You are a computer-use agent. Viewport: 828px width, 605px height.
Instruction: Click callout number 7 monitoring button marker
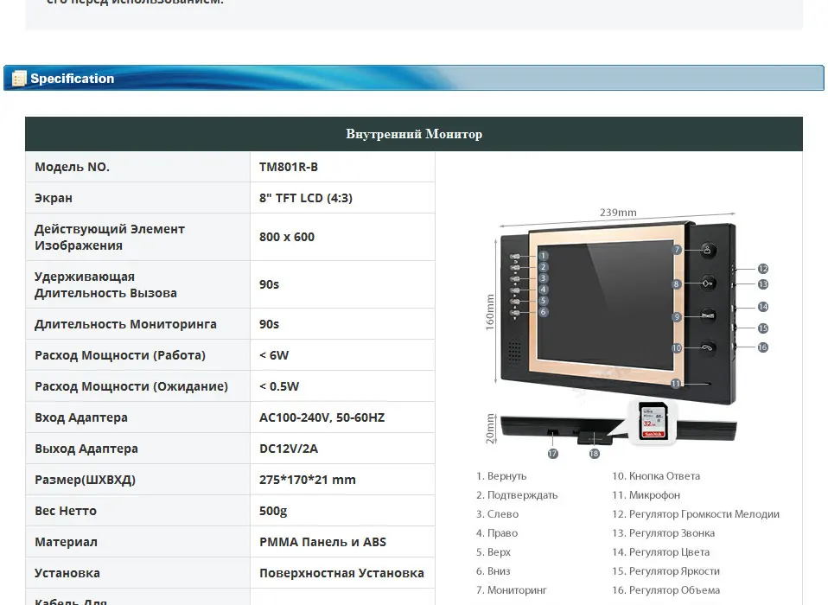[x=677, y=250]
